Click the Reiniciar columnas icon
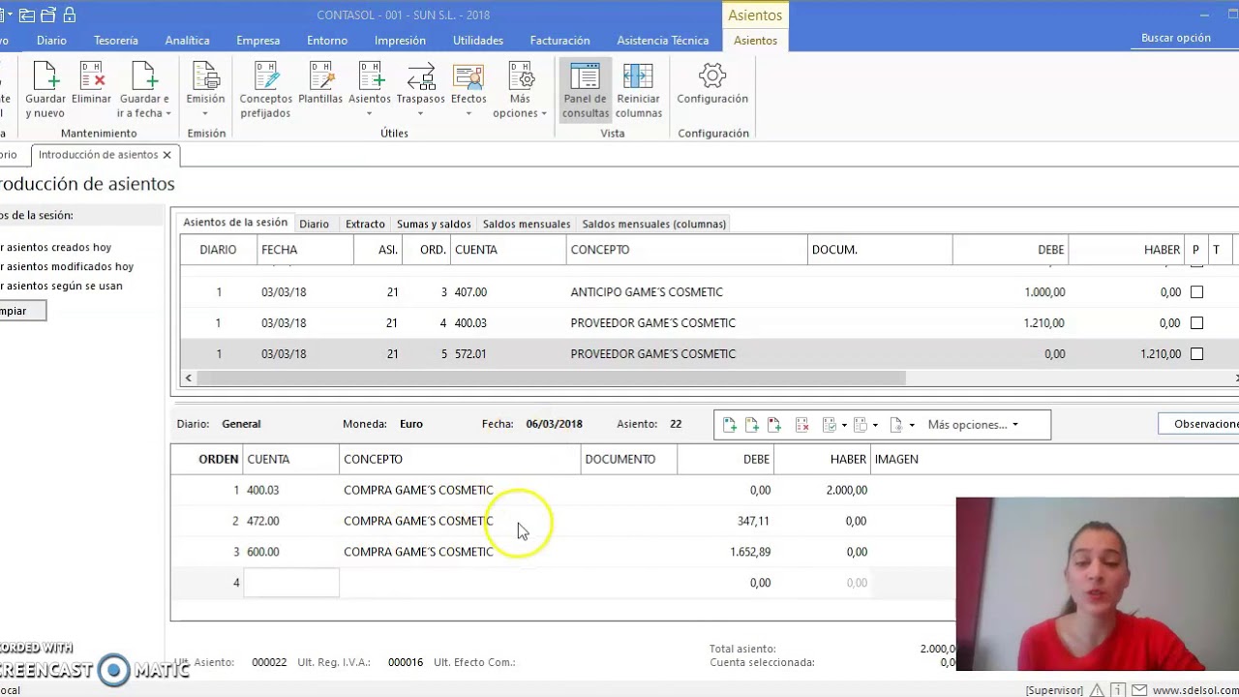 point(638,89)
